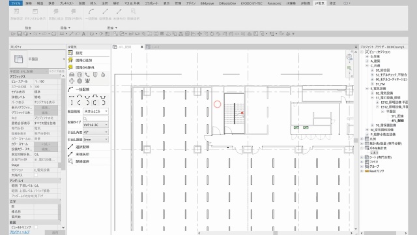The width and height of the screenshot is (417, 235).
Task: Select the circular outlet icon in JP電気 panel
Action: (x=79, y=75)
